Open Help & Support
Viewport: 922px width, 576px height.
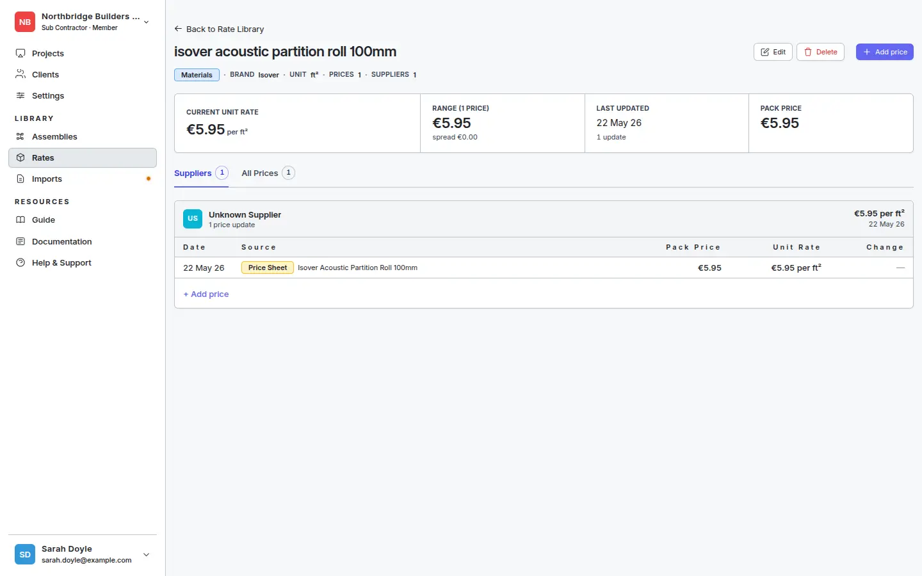pyautogui.click(x=83, y=262)
